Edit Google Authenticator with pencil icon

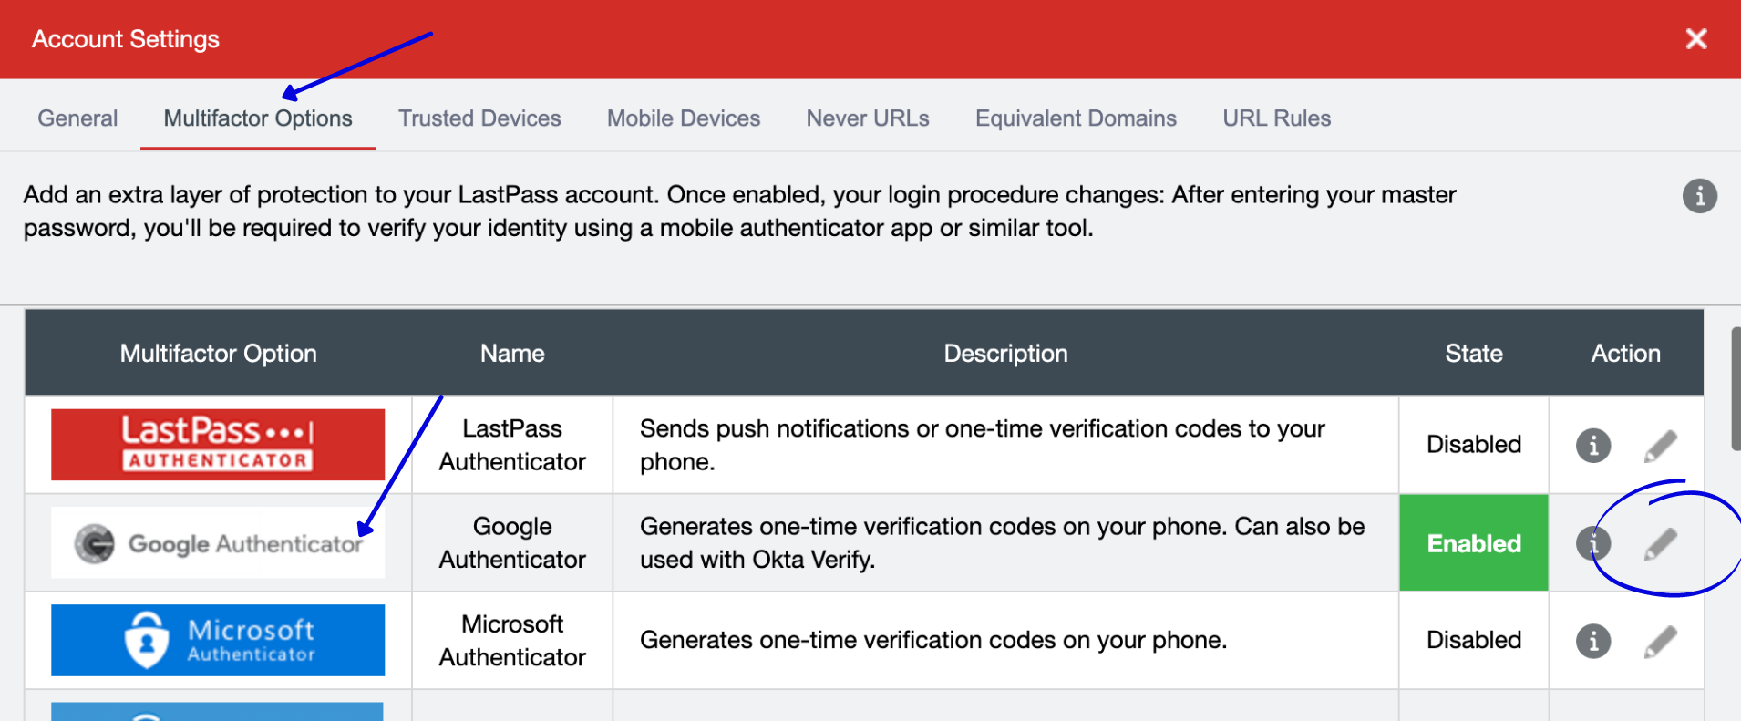(x=1661, y=543)
